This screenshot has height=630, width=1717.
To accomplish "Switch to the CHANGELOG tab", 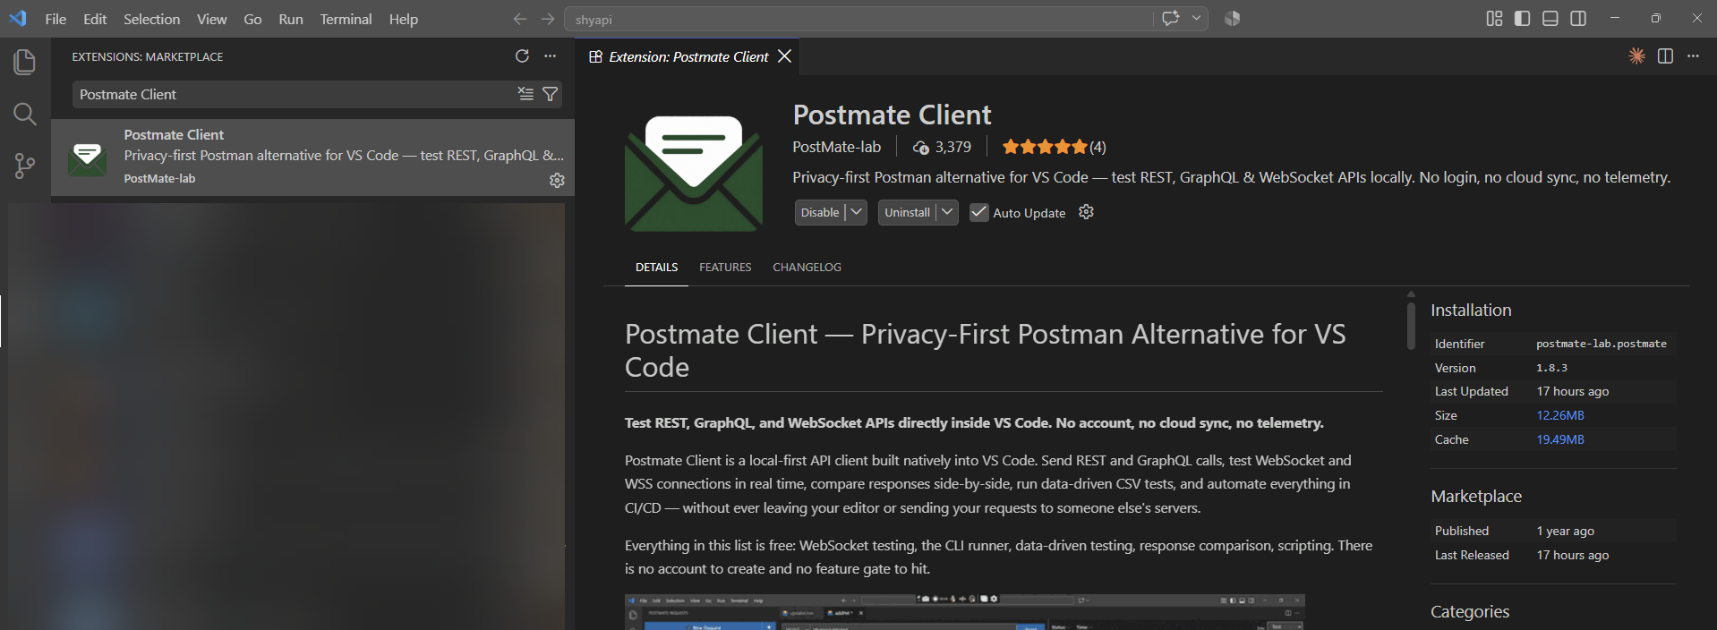I will pyautogui.click(x=807, y=268).
